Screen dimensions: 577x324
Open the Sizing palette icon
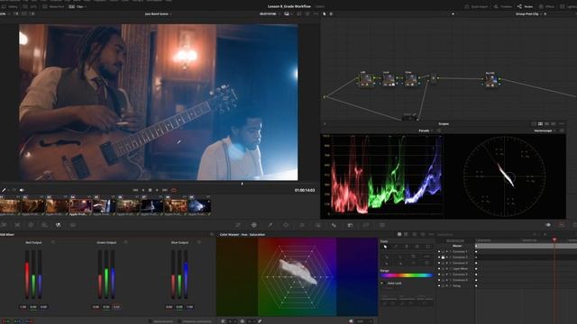[x=366, y=225]
